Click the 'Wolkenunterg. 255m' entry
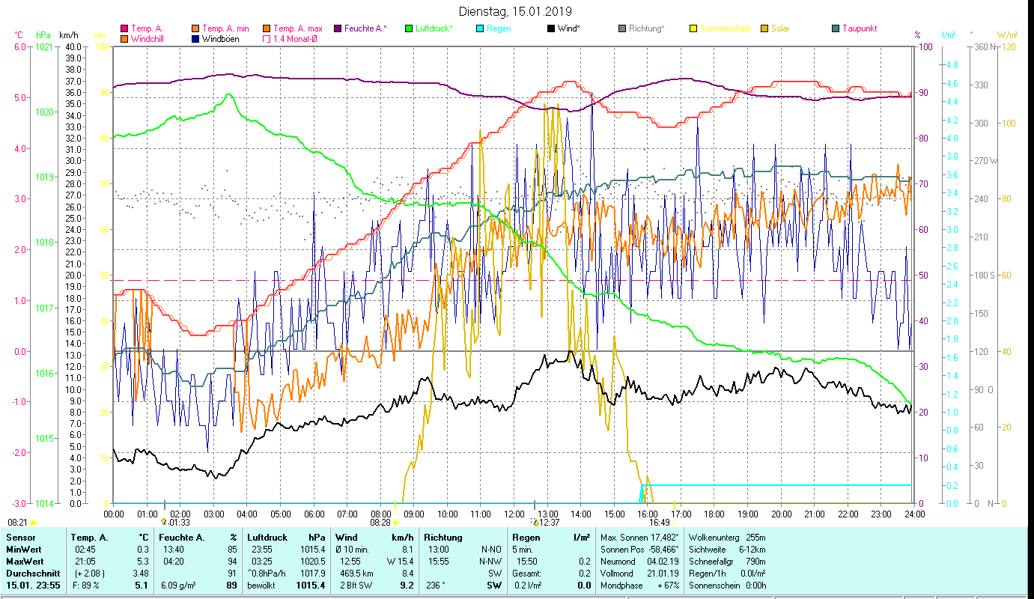 point(727,538)
